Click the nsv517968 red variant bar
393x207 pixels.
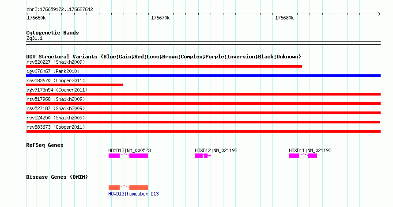[203, 103]
